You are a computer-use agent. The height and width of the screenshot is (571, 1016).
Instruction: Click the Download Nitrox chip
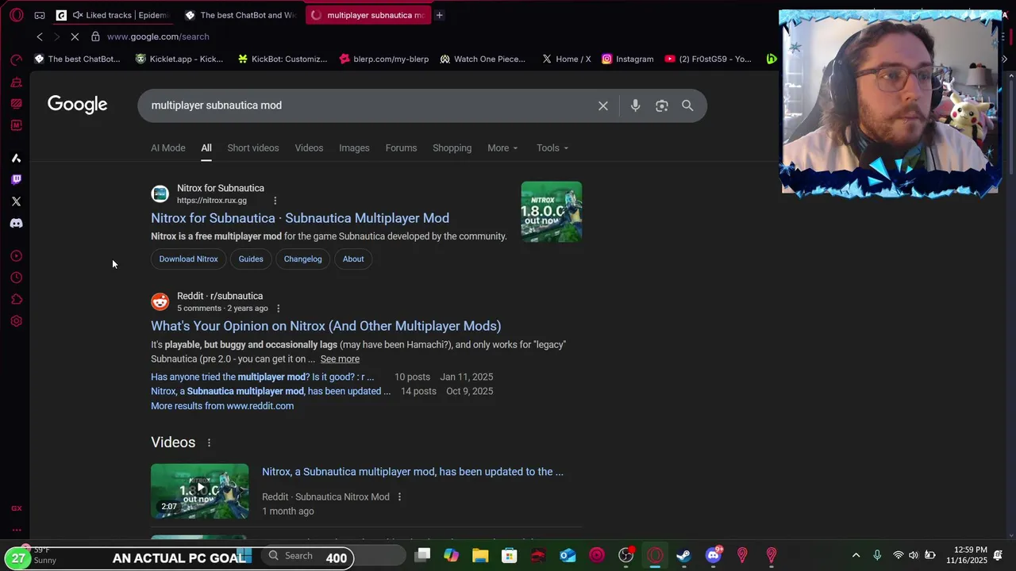[x=188, y=259]
